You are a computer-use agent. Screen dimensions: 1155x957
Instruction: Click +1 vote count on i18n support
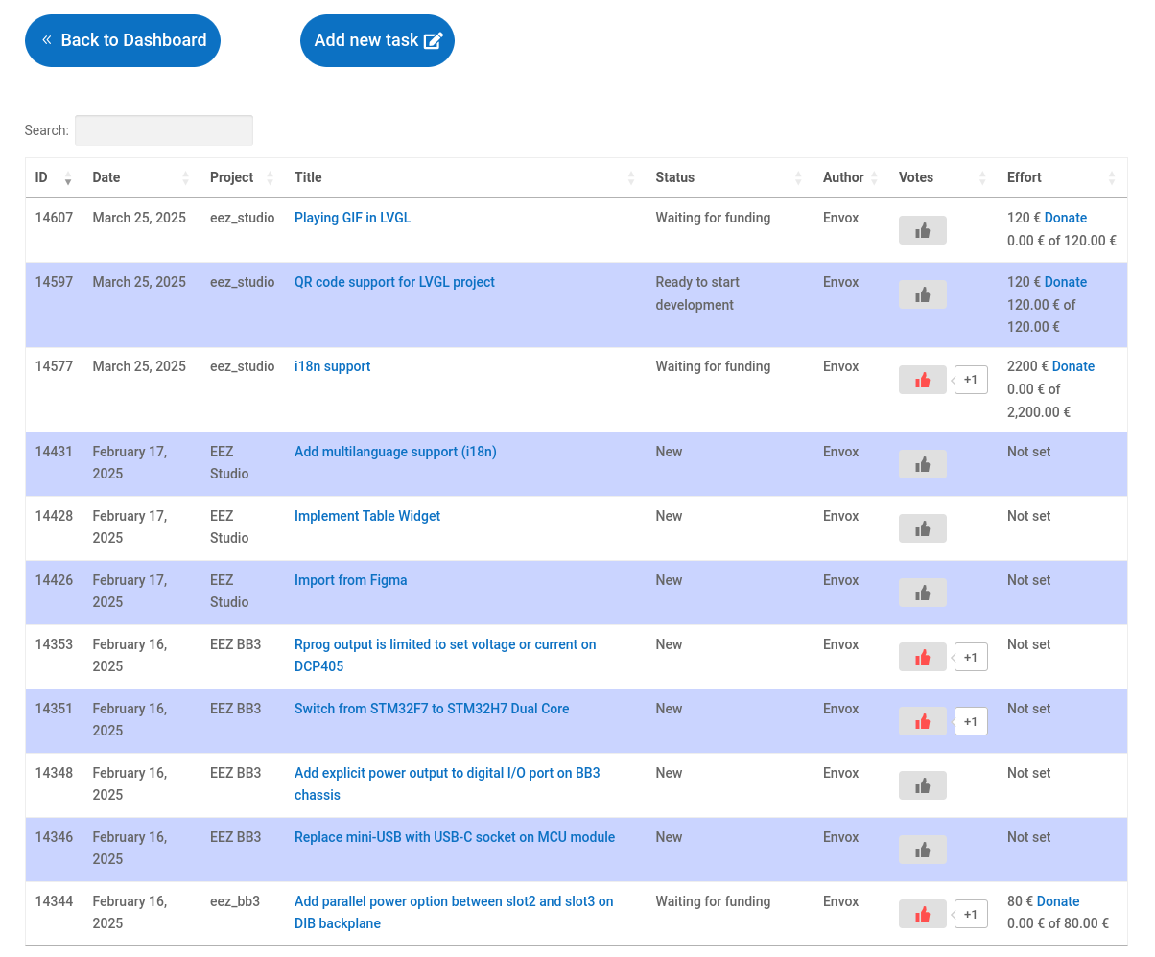coord(971,380)
